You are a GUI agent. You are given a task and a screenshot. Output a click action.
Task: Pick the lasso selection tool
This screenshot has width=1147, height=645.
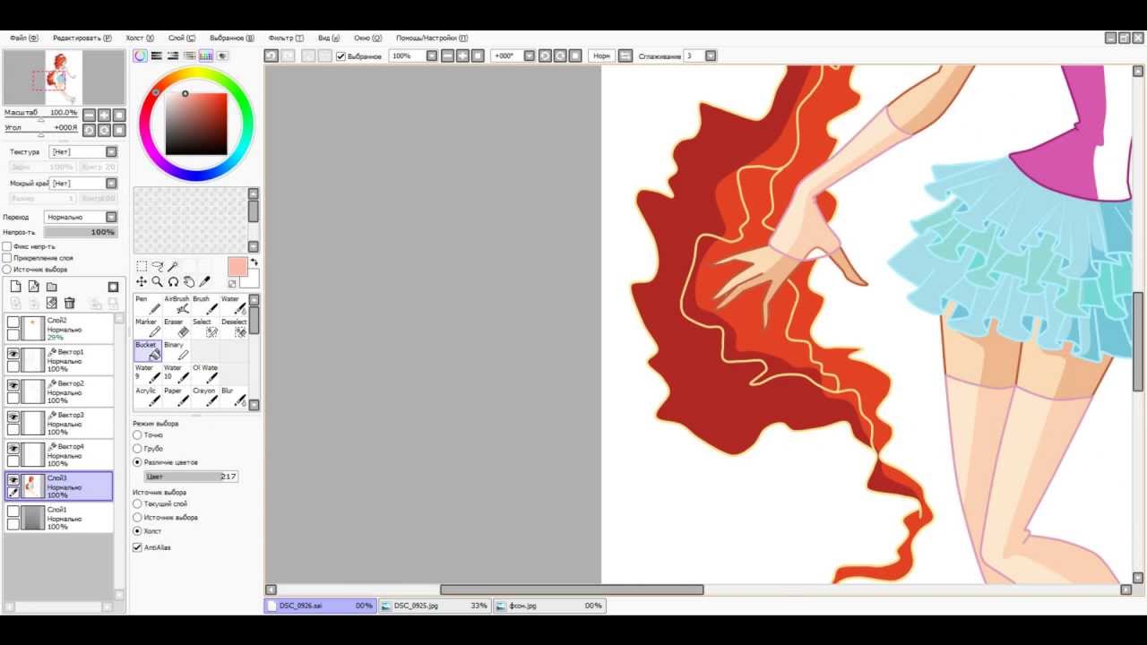158,266
